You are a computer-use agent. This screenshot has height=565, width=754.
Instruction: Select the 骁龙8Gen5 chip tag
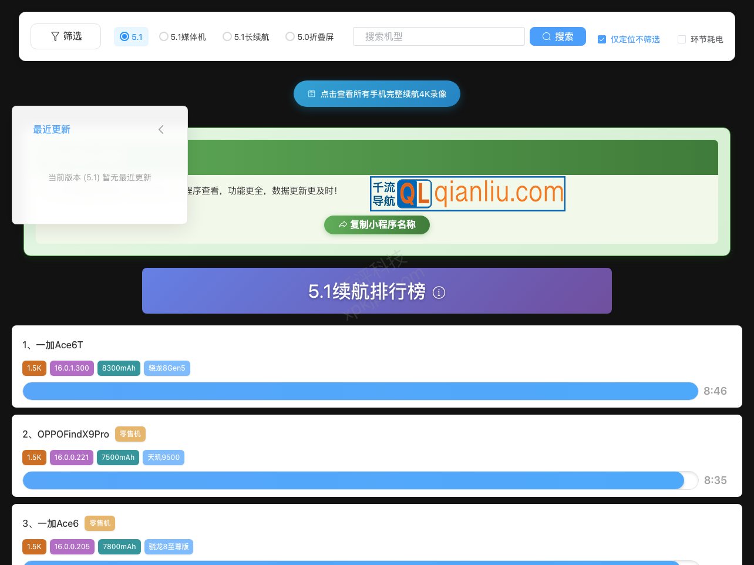click(167, 368)
